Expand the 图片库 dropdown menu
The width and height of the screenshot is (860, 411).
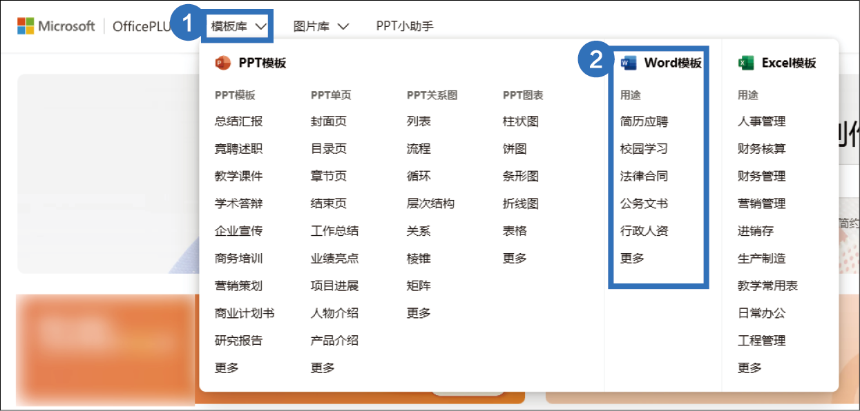(x=321, y=26)
